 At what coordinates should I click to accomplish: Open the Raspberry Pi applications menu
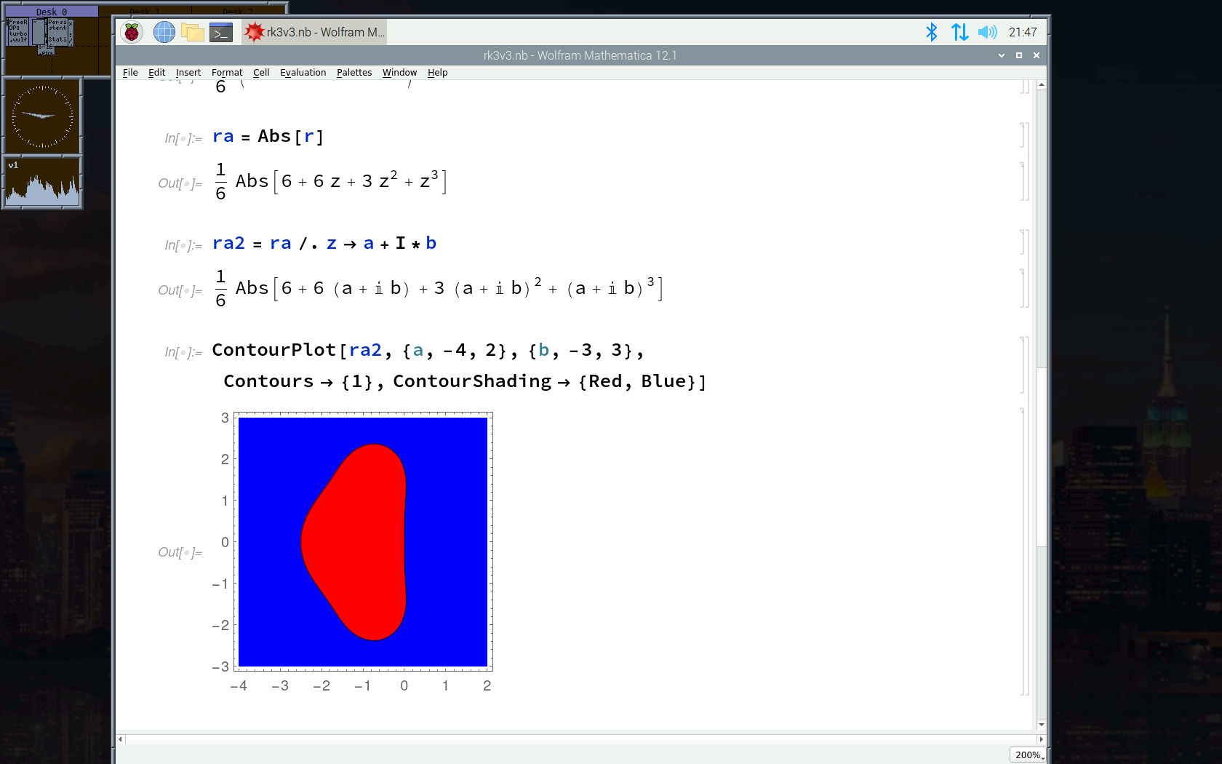pos(132,32)
